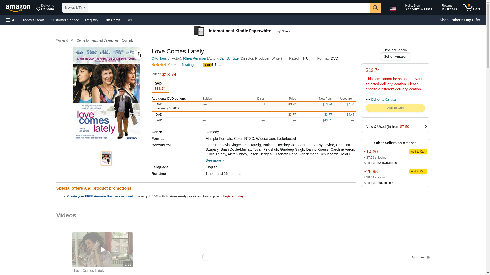Select the DVD cover thumbnail
The height and width of the screenshot is (275, 490).
[x=106, y=158]
